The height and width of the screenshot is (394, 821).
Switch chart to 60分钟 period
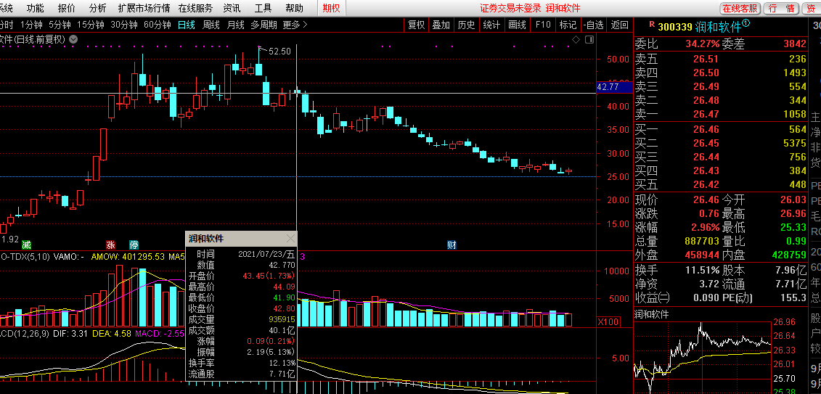point(158,25)
